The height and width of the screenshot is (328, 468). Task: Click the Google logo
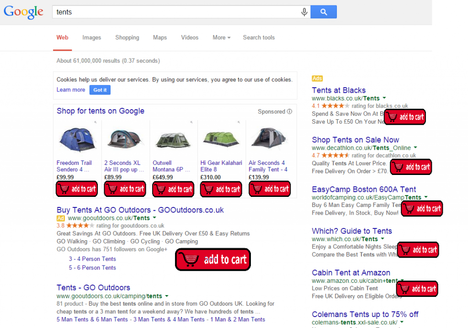click(24, 12)
